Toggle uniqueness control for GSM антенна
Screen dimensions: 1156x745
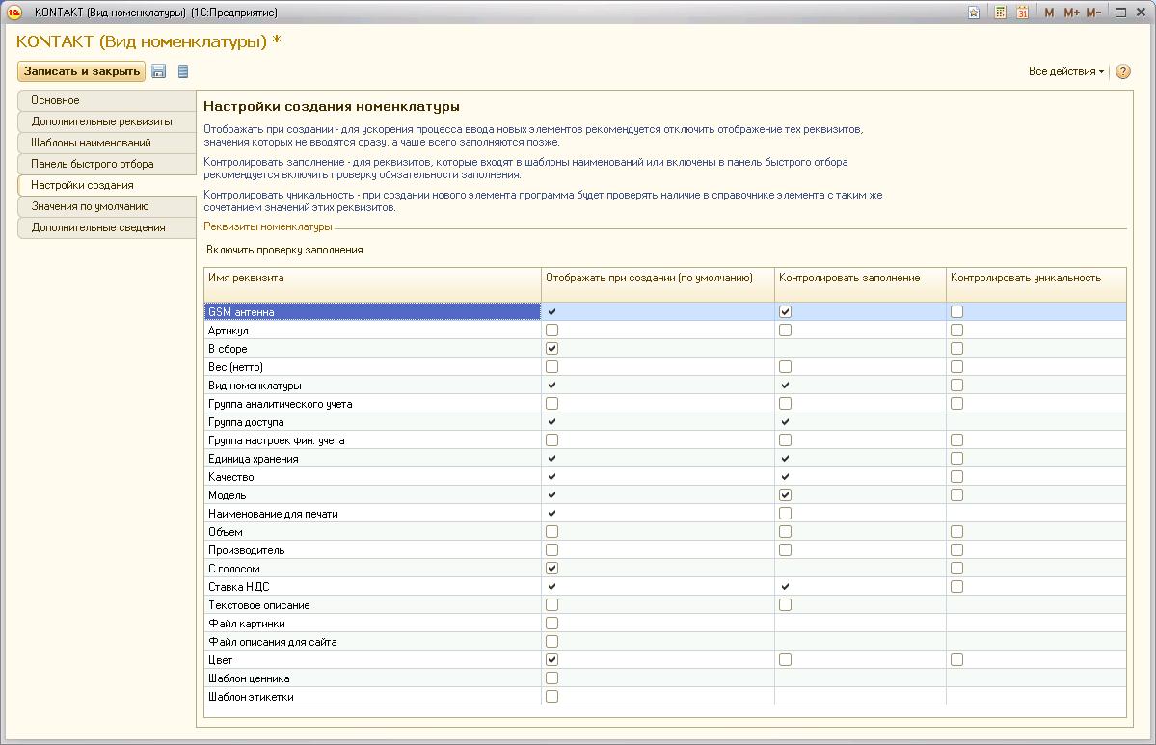pos(956,312)
